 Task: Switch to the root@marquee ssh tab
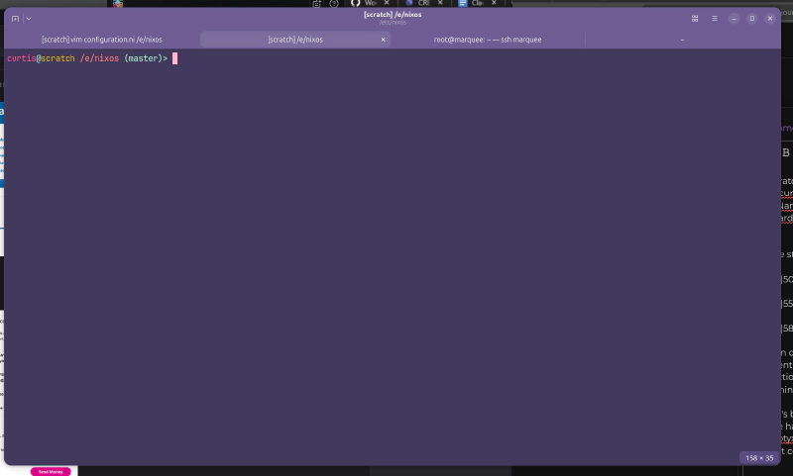(488, 40)
